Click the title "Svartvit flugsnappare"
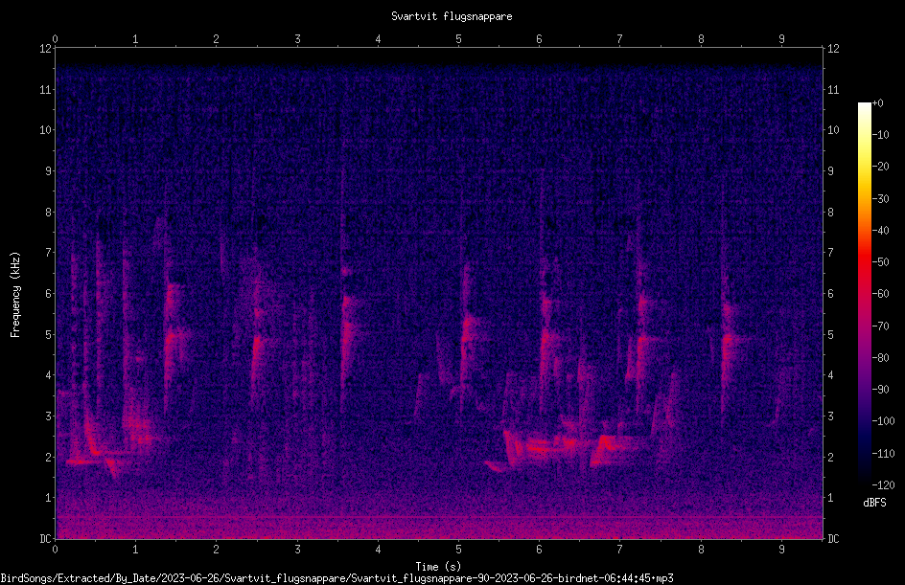Image resolution: width=905 pixels, height=585 pixels. tap(452, 16)
